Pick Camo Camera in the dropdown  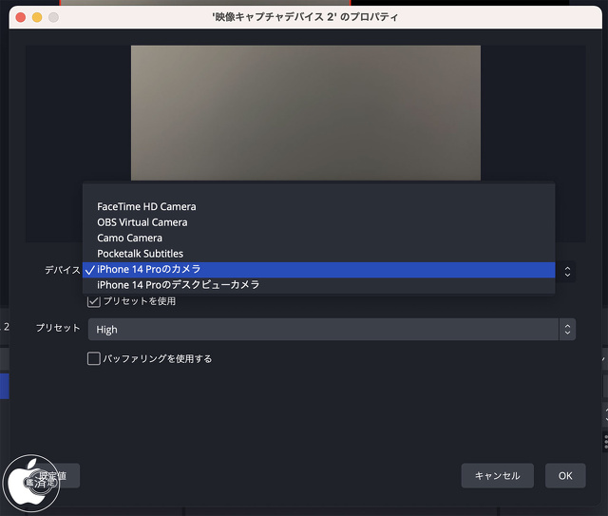pos(319,238)
